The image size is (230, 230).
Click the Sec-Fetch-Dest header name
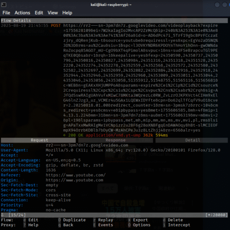19,185
